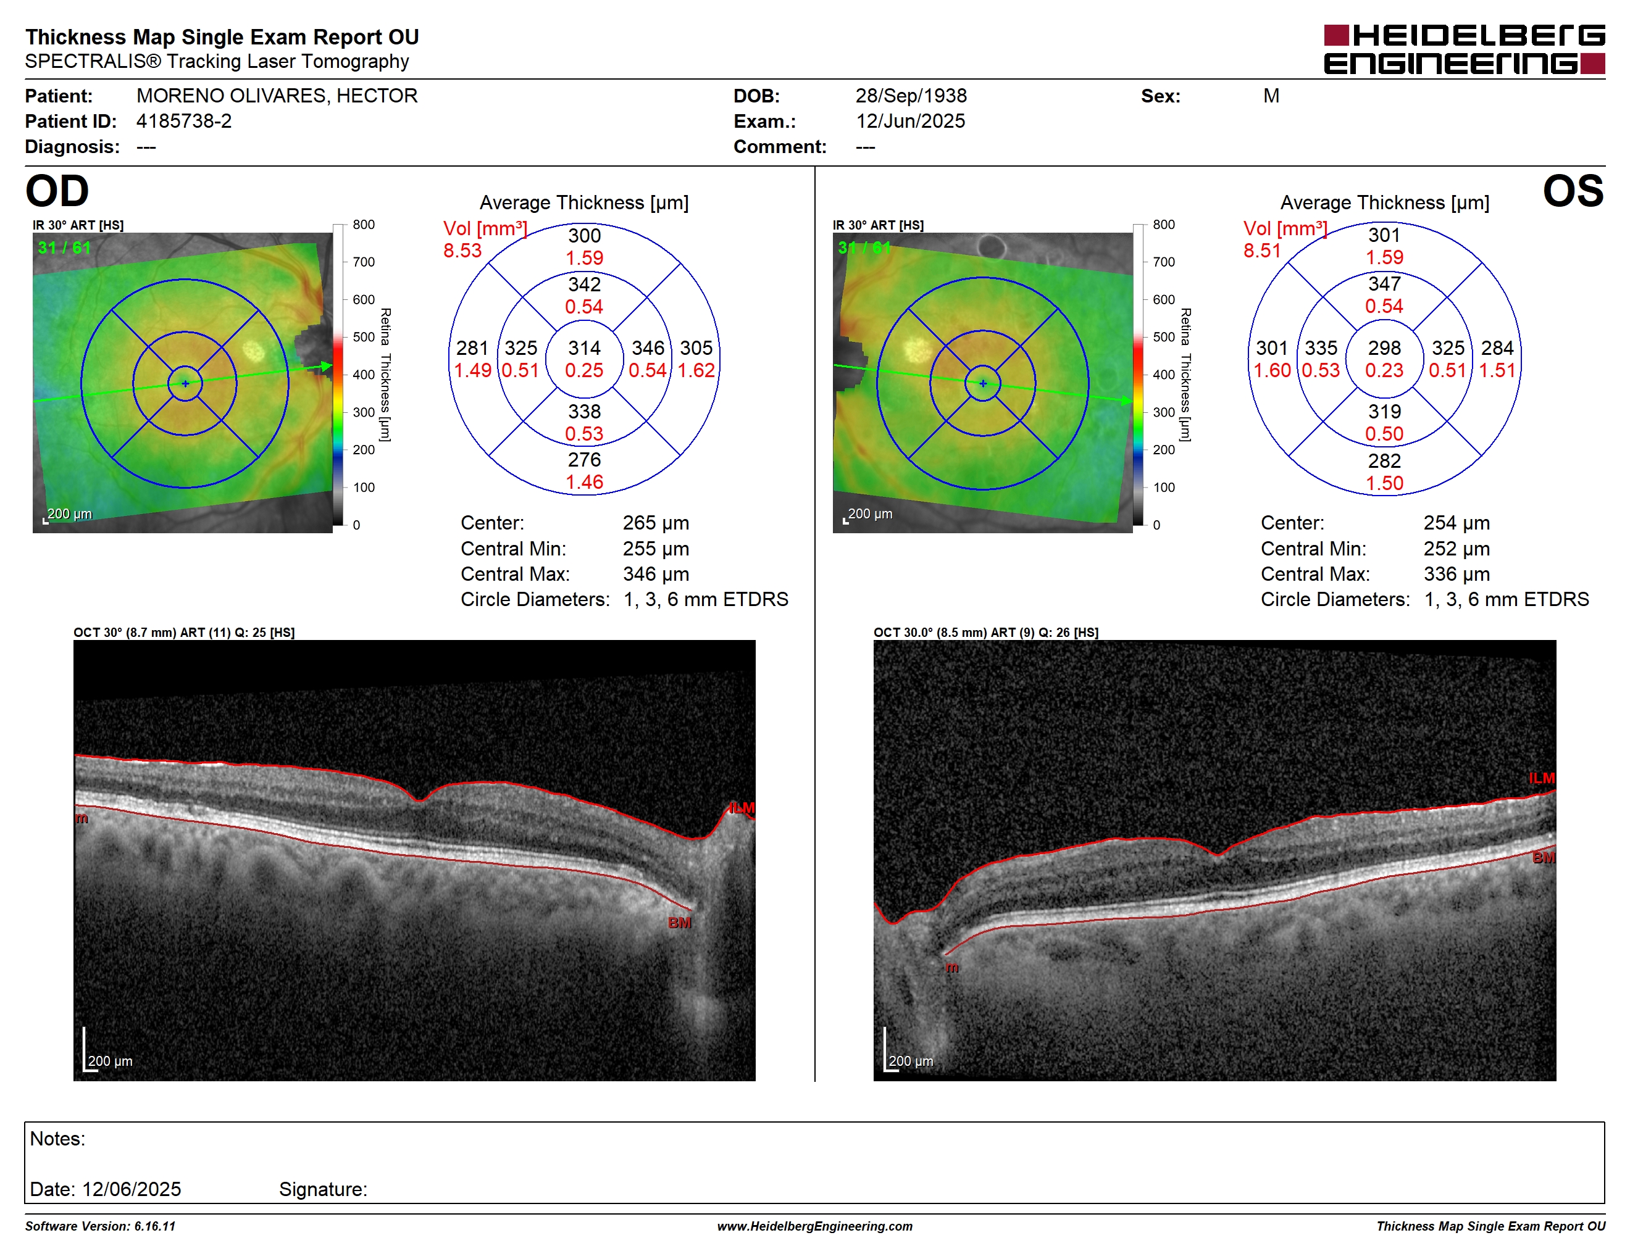Click the OS retina thickness color scale
The height and width of the screenshot is (1259, 1630).
(x=1138, y=375)
